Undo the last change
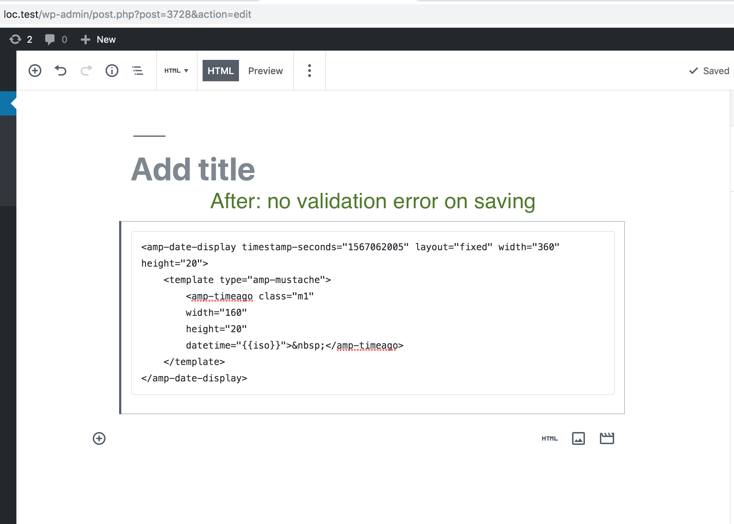 tap(61, 71)
